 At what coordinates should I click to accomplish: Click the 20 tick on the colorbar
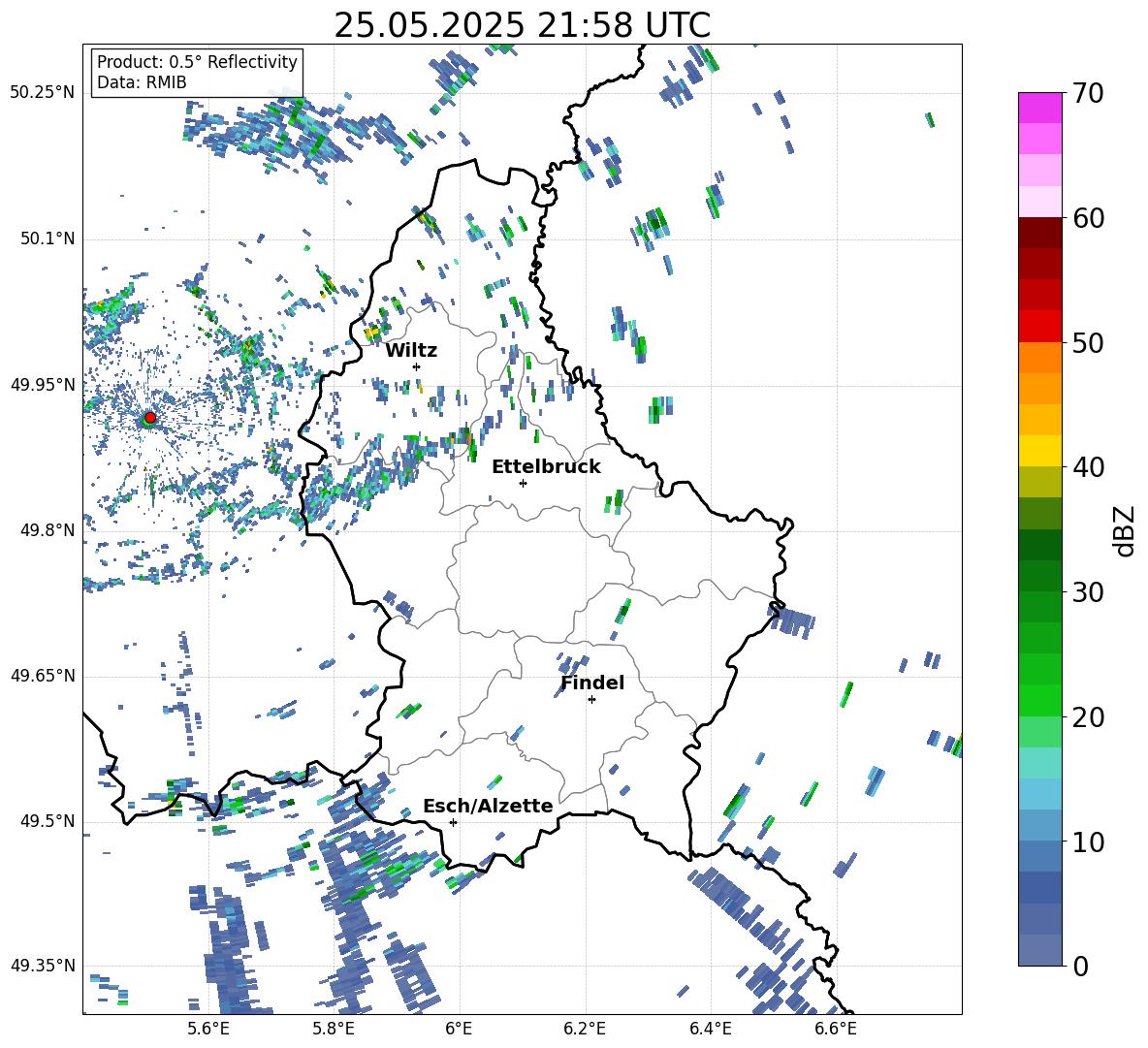click(x=1088, y=717)
